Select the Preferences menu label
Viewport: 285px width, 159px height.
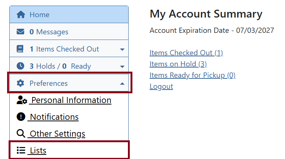point(49,83)
